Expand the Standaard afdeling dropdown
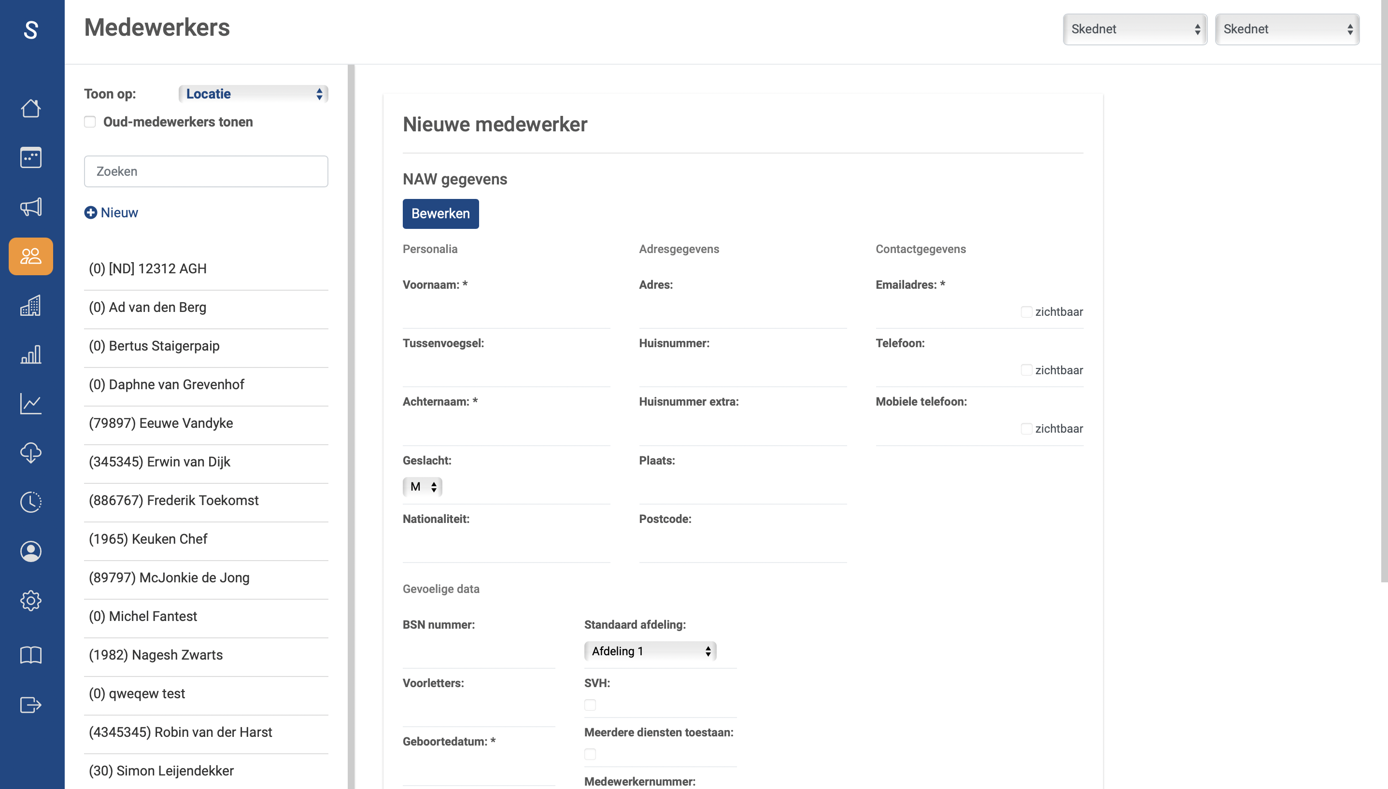The height and width of the screenshot is (789, 1388). [x=650, y=651]
